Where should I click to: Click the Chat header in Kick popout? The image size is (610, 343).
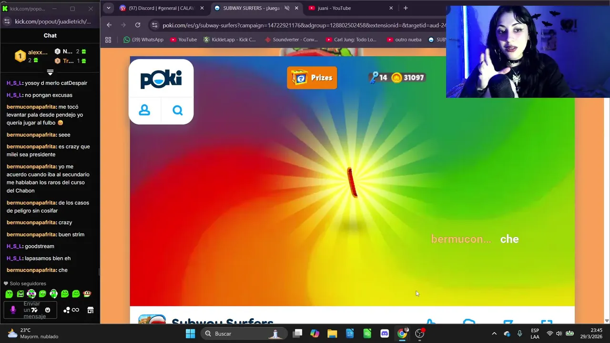pos(50,35)
